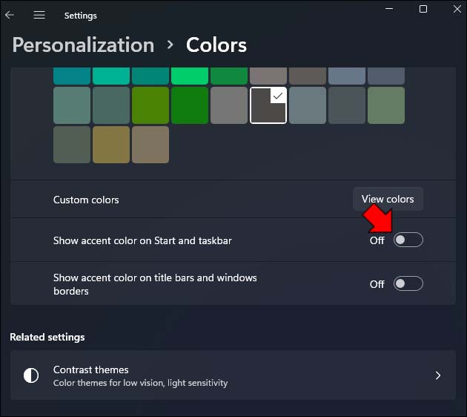Click the View colors button

[x=387, y=199]
